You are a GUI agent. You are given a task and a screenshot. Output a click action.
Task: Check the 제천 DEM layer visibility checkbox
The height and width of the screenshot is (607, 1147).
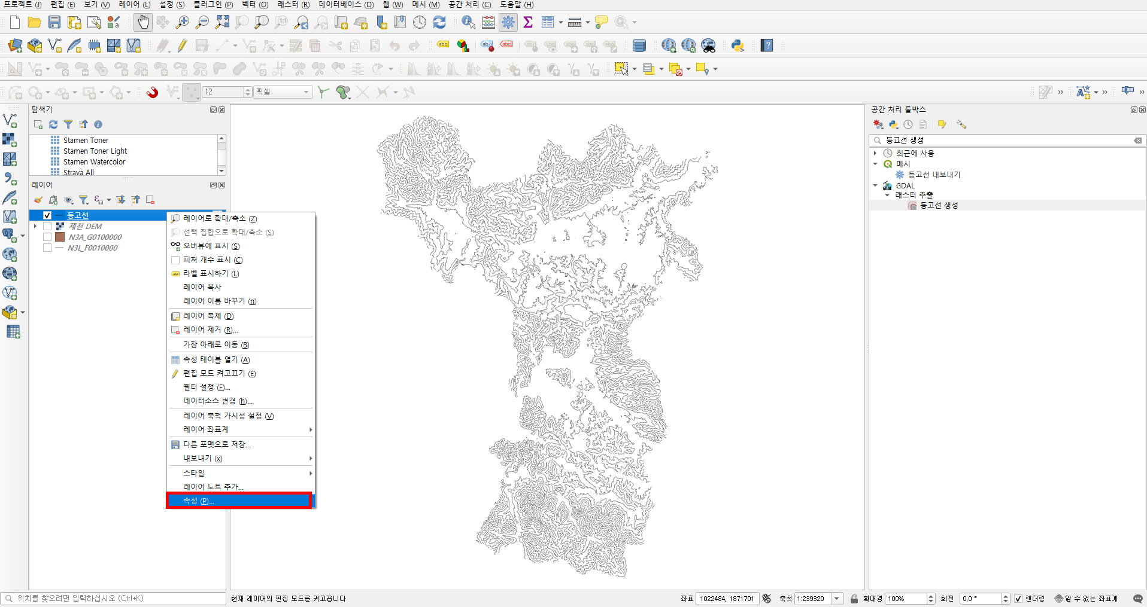tap(47, 226)
